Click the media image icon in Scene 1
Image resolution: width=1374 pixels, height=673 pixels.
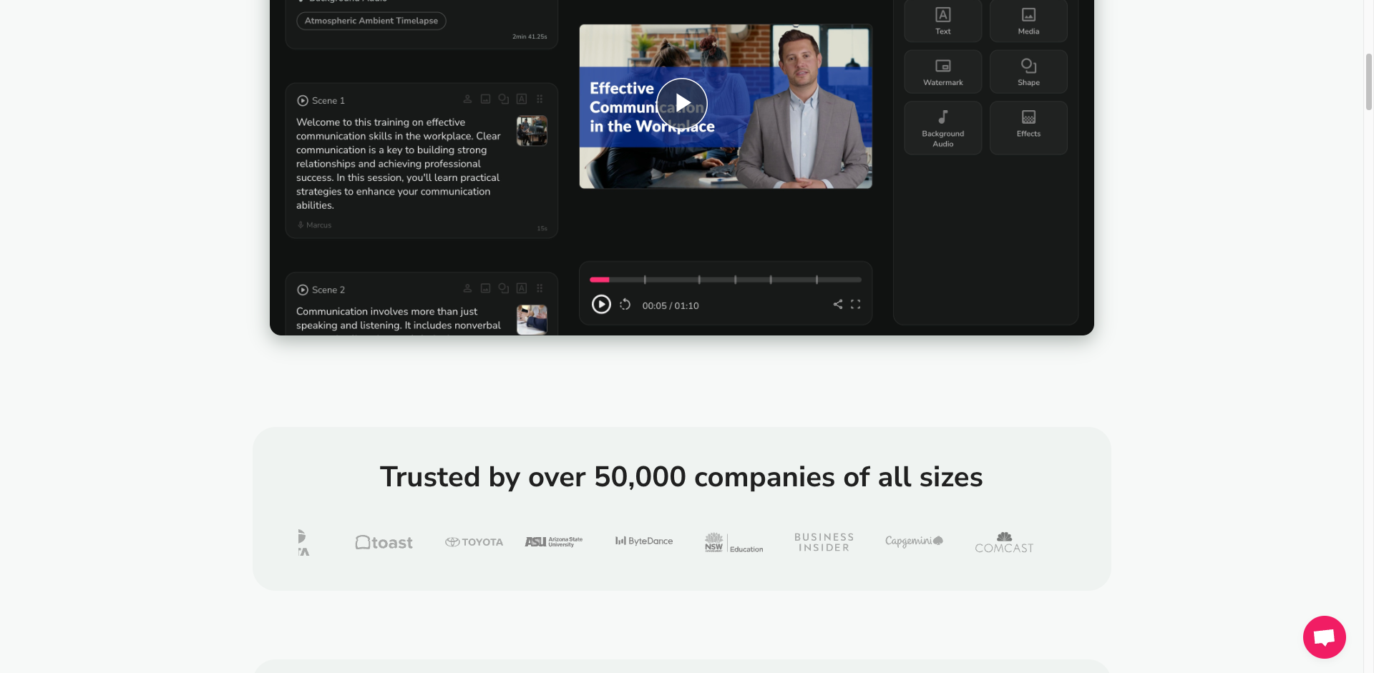pos(485,99)
